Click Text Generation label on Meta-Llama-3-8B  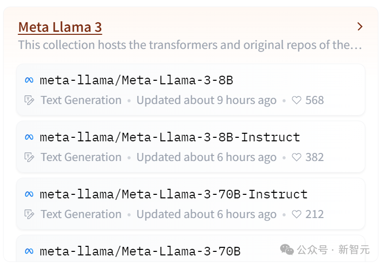click(x=81, y=100)
